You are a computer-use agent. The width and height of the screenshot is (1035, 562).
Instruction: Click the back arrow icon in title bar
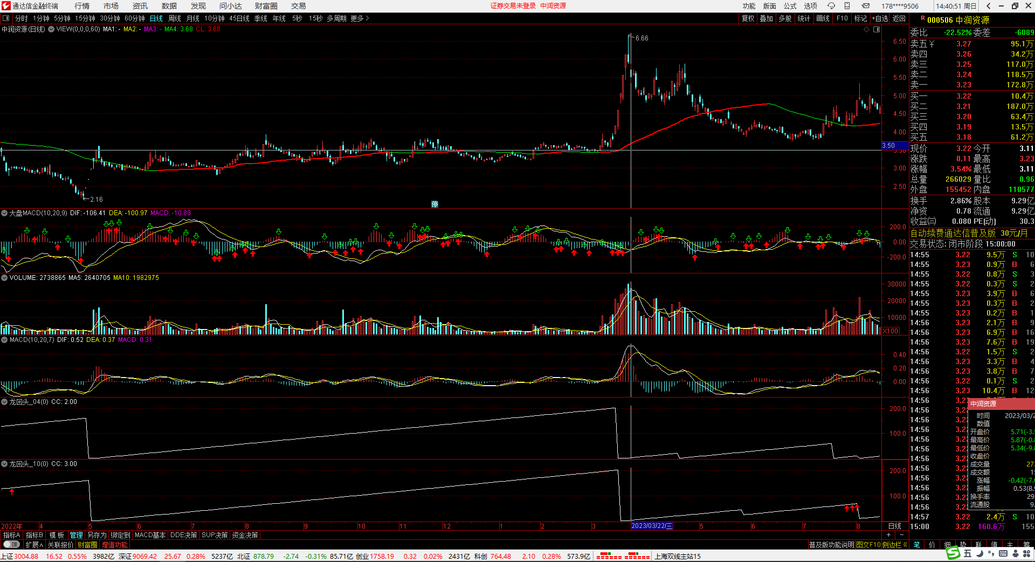[988, 6]
